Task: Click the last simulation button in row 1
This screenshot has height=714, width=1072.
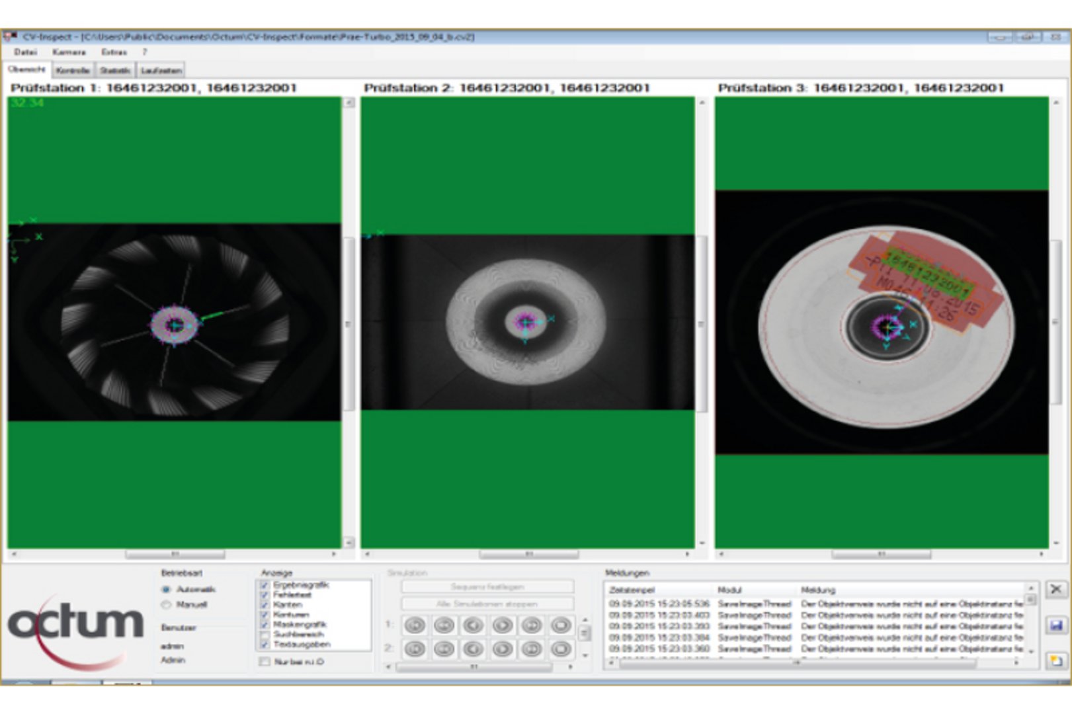Action: click(x=561, y=625)
